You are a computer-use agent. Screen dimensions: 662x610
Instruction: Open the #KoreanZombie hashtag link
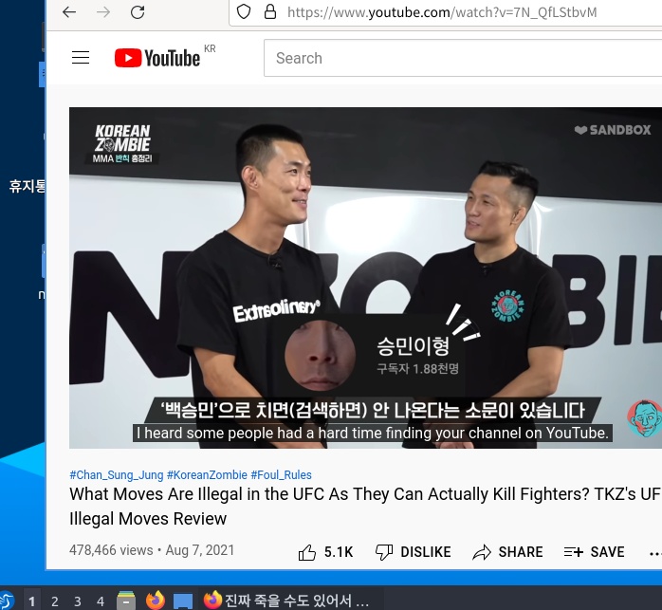click(x=207, y=475)
